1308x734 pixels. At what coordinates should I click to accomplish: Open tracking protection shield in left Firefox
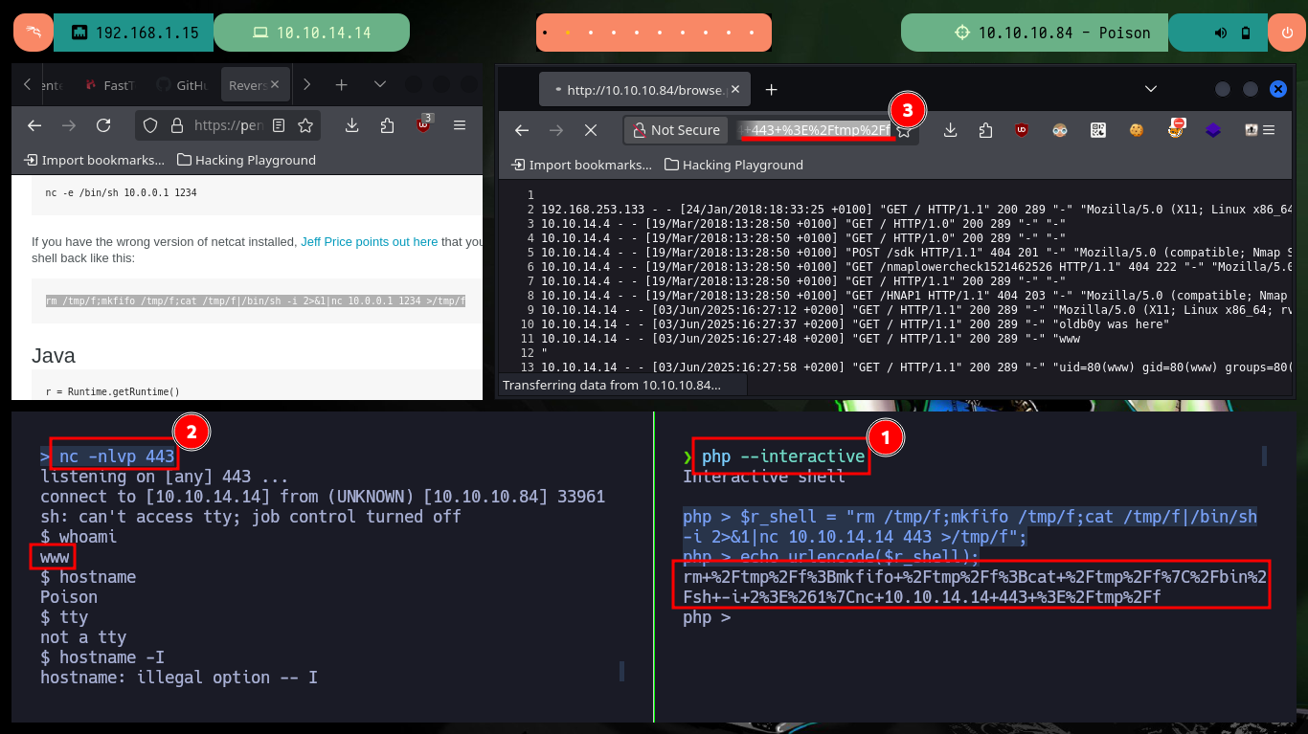click(x=150, y=125)
